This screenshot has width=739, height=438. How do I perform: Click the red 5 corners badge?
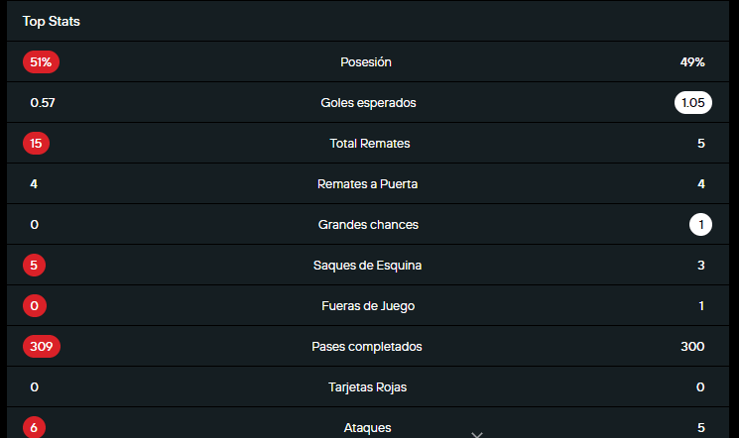click(35, 265)
